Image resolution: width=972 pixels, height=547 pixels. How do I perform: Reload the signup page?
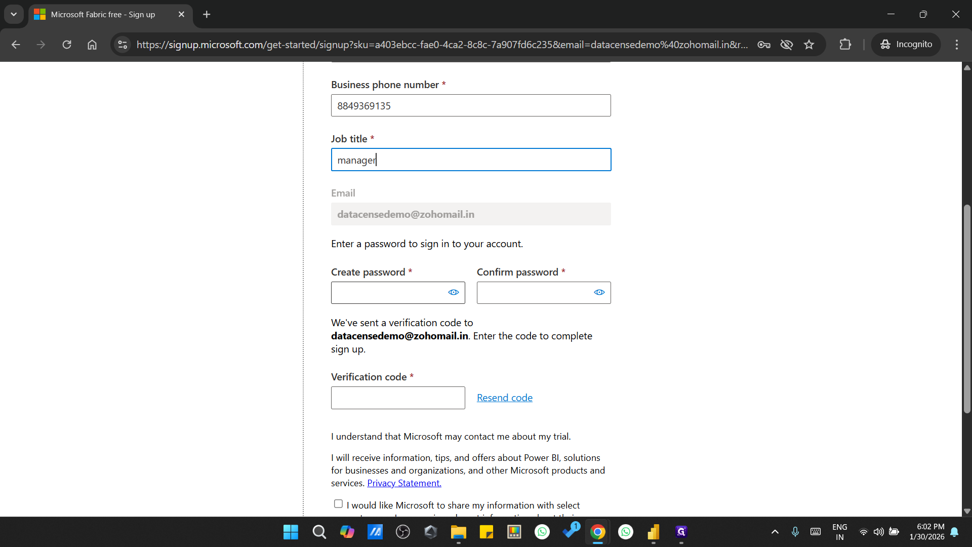tap(66, 45)
